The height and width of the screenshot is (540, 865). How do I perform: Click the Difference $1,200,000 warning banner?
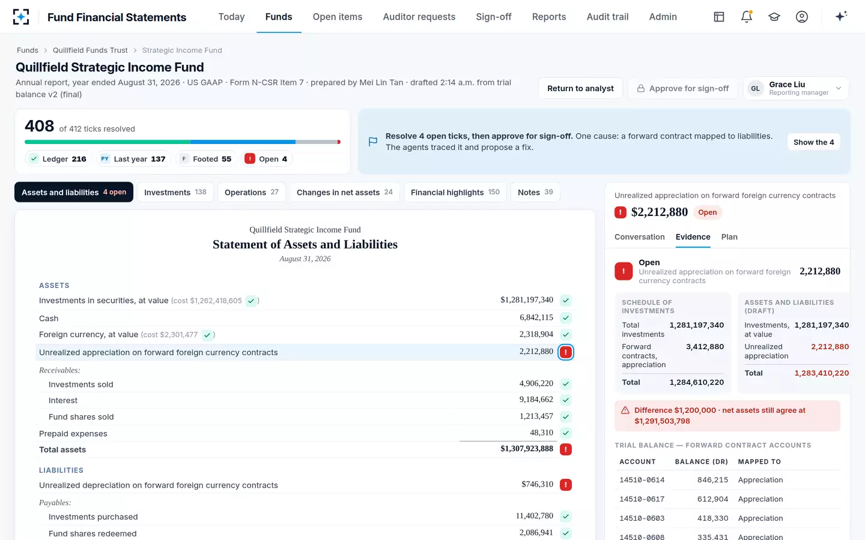[727, 416]
